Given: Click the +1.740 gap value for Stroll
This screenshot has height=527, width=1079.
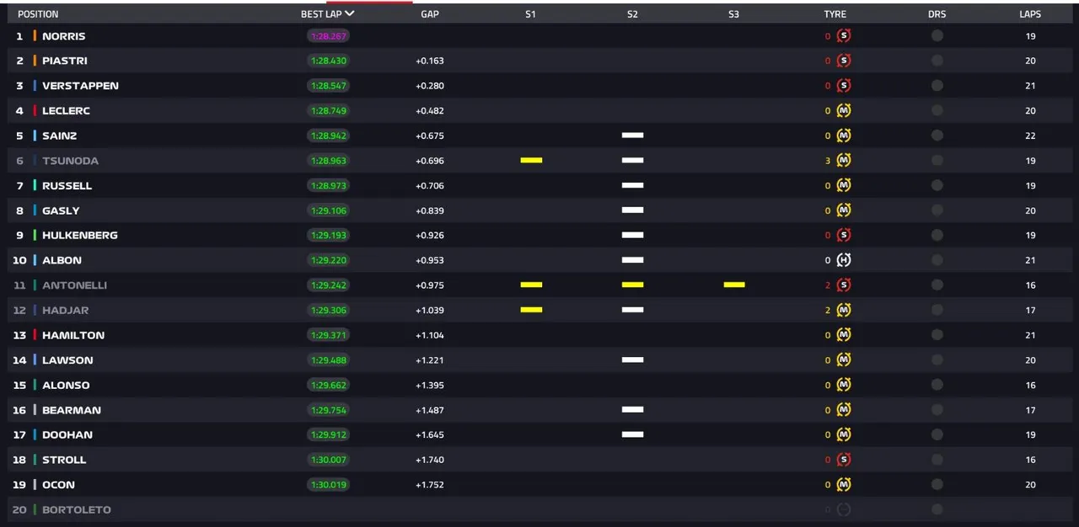Looking at the screenshot, I should [430, 460].
